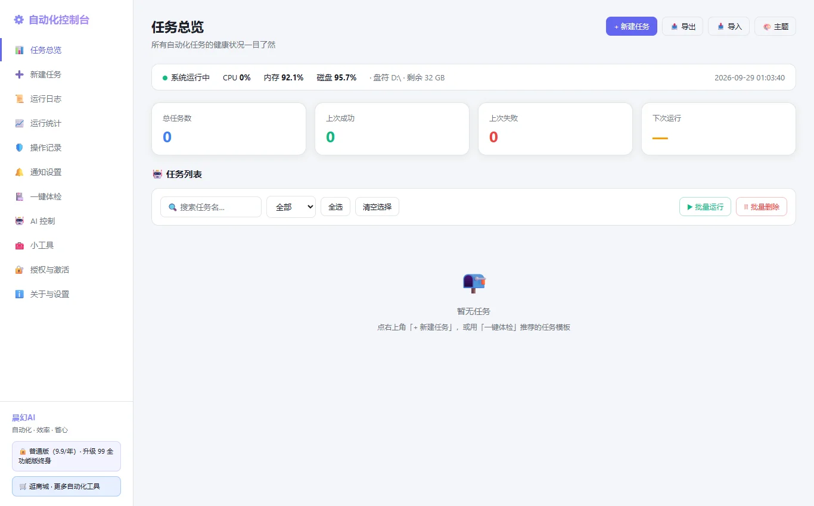Click the 全选 button
This screenshot has height=506, width=814.
[x=335, y=207]
